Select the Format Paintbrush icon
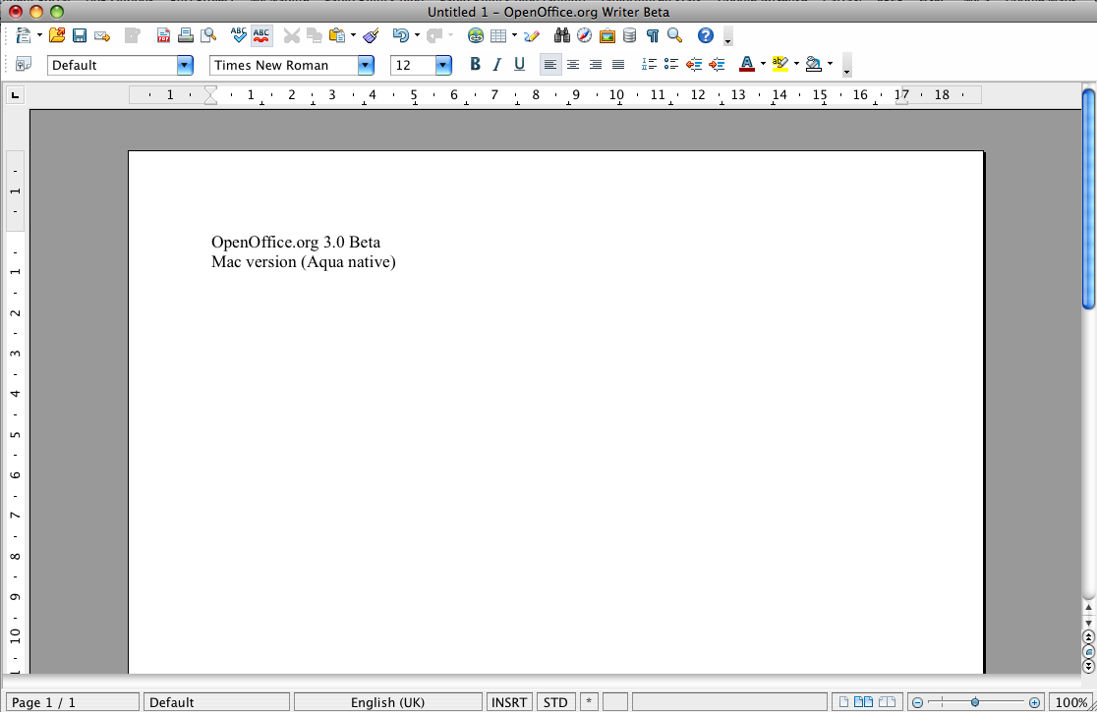This screenshot has width=1097, height=712. coord(371,35)
